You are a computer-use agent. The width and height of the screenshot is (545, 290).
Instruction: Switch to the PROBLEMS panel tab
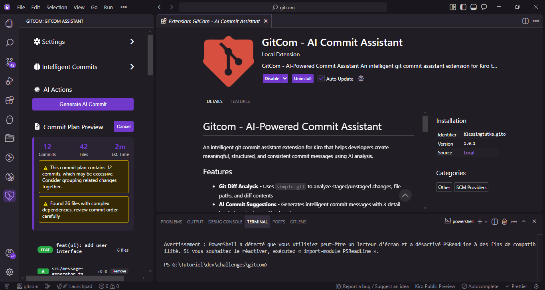click(172, 222)
